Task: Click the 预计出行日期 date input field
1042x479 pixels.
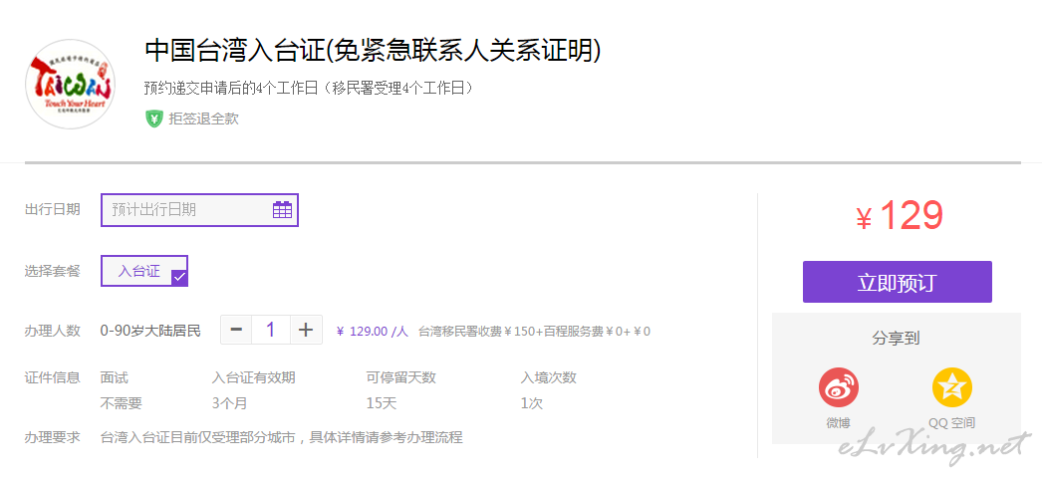Action: click(x=199, y=210)
